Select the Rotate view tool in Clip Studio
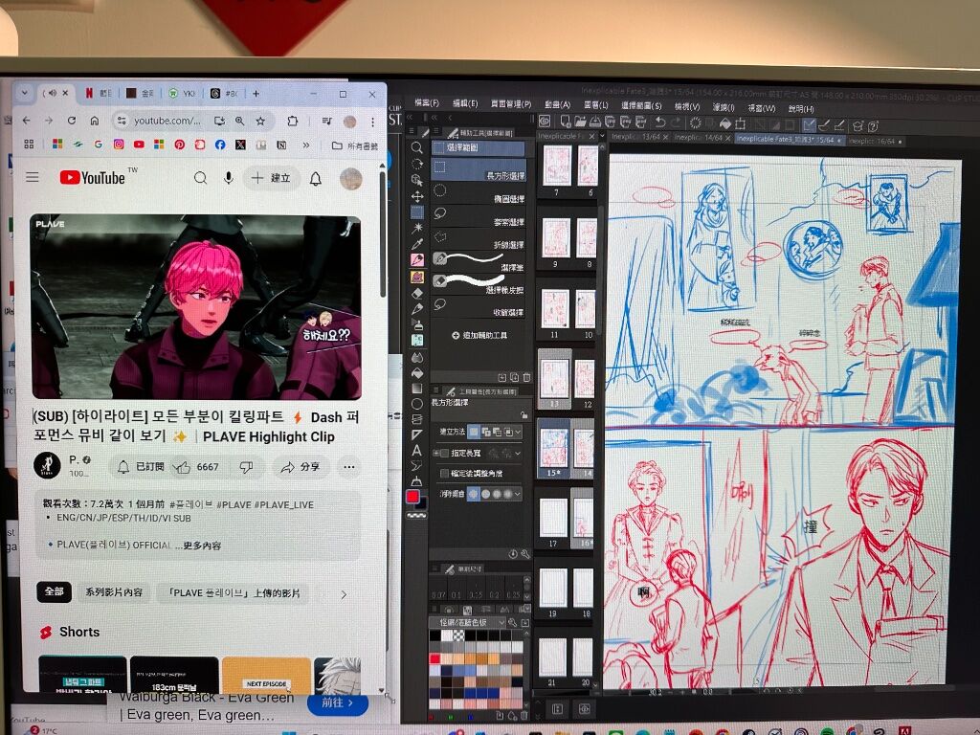Viewport: 980px width, 735px height. pos(417,164)
